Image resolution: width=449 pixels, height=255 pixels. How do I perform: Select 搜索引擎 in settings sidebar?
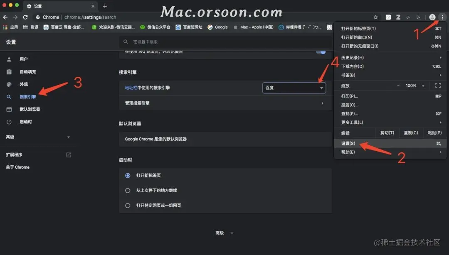[x=27, y=97]
